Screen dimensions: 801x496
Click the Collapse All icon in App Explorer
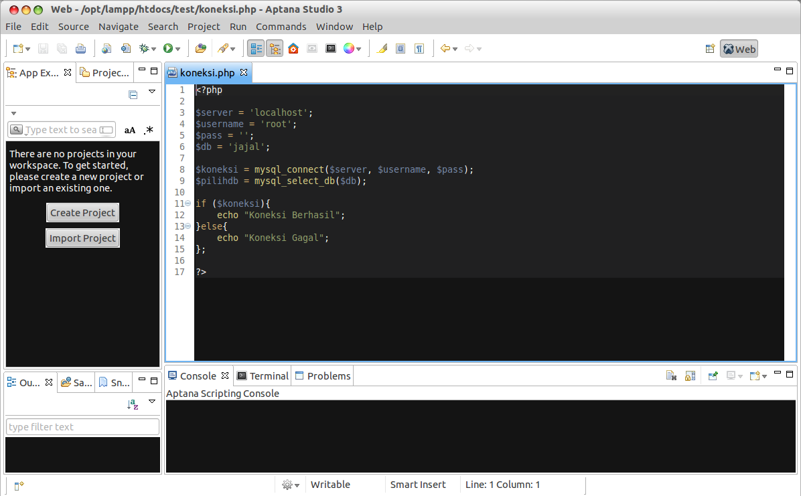133,95
